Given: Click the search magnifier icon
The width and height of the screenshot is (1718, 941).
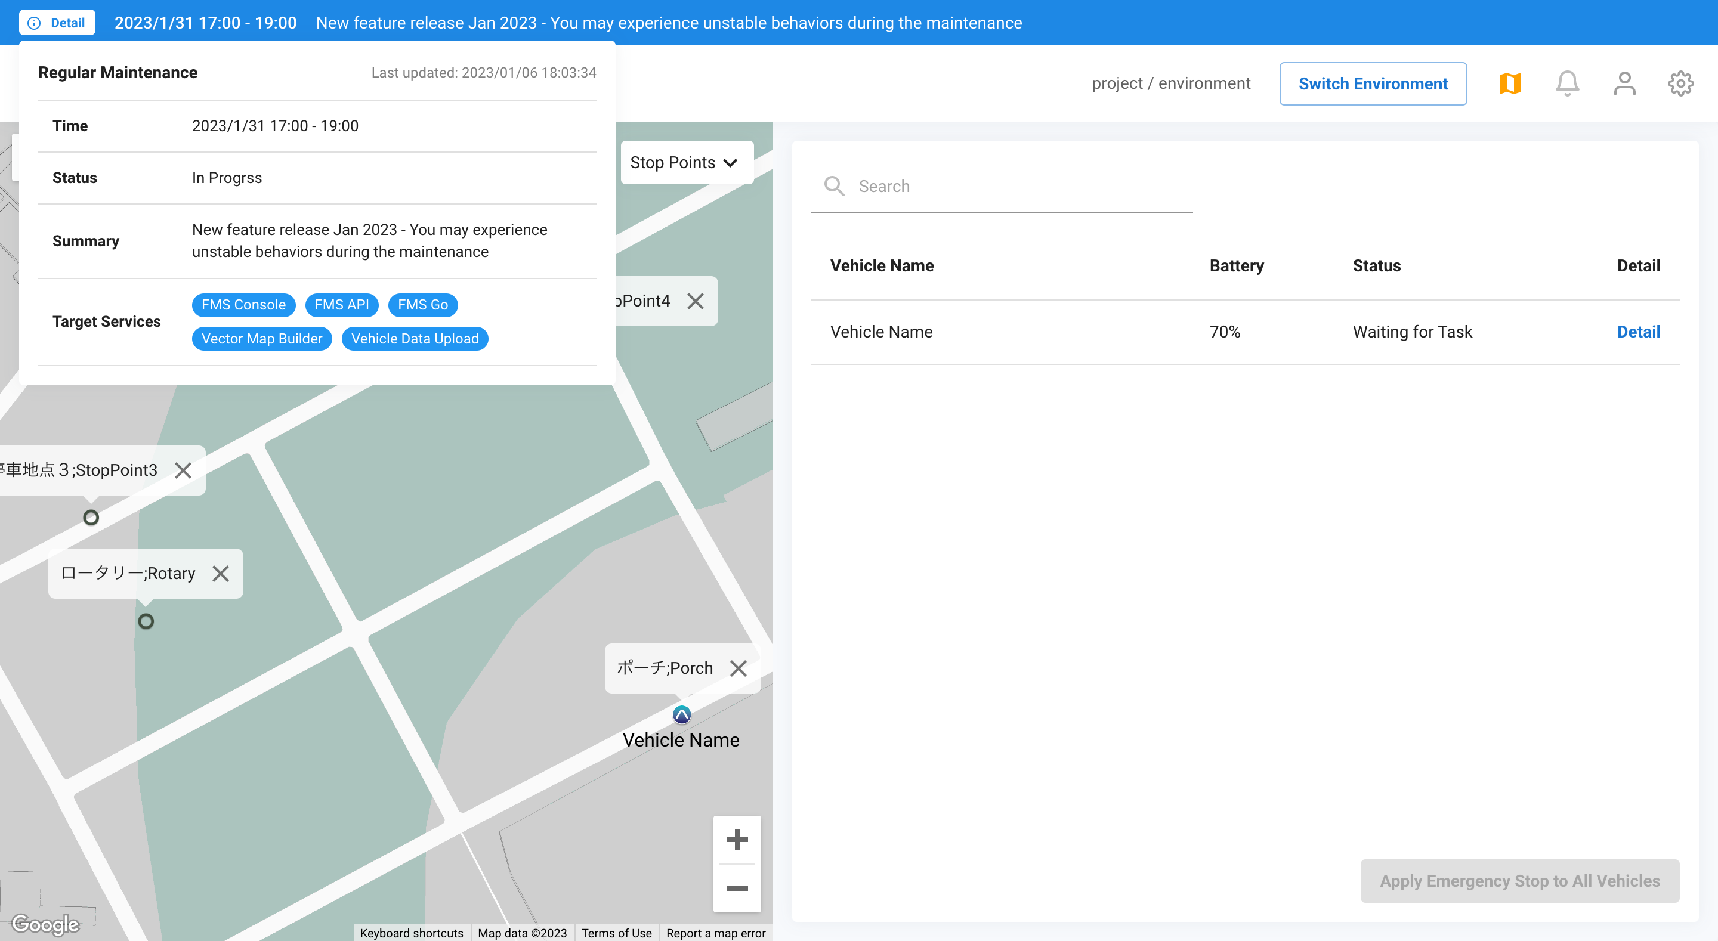Looking at the screenshot, I should [x=834, y=186].
